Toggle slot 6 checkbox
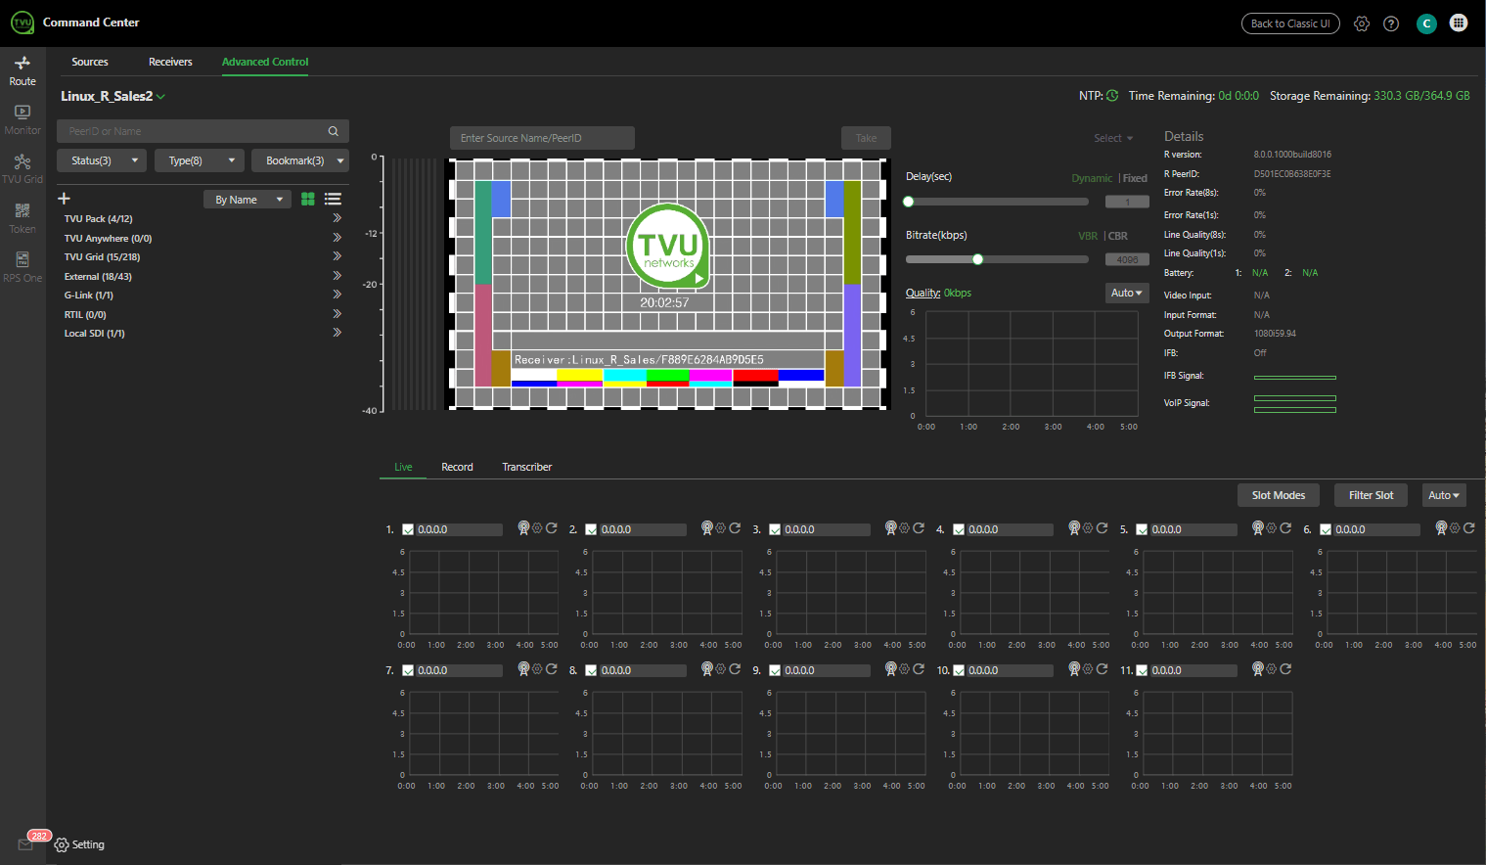 (x=1326, y=529)
